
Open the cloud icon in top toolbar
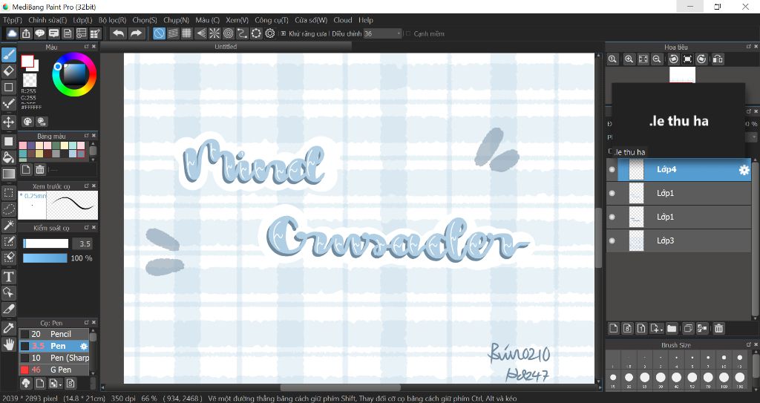[x=12, y=33]
